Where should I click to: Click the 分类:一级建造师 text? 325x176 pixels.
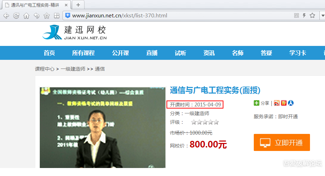click(x=190, y=113)
